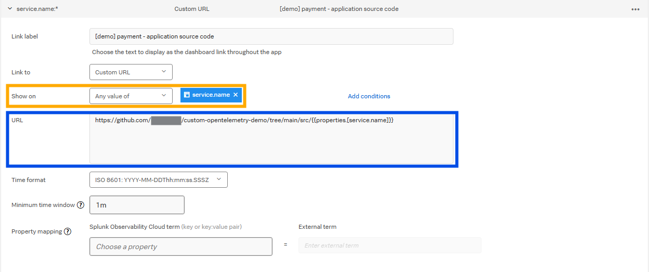The image size is (649, 272).
Task: Click the Splunk Observability Cloud term label
Action: (135, 227)
